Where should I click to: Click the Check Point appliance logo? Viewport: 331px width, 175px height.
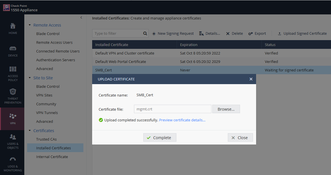point(6,8)
